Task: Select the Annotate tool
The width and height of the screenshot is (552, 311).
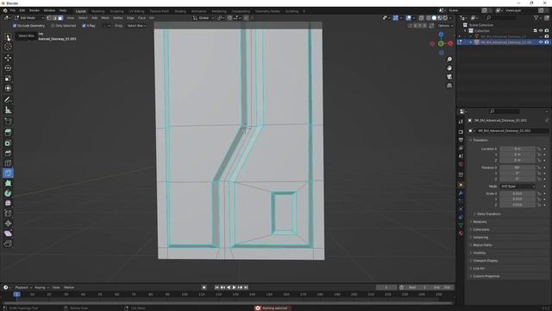Action: (8, 100)
